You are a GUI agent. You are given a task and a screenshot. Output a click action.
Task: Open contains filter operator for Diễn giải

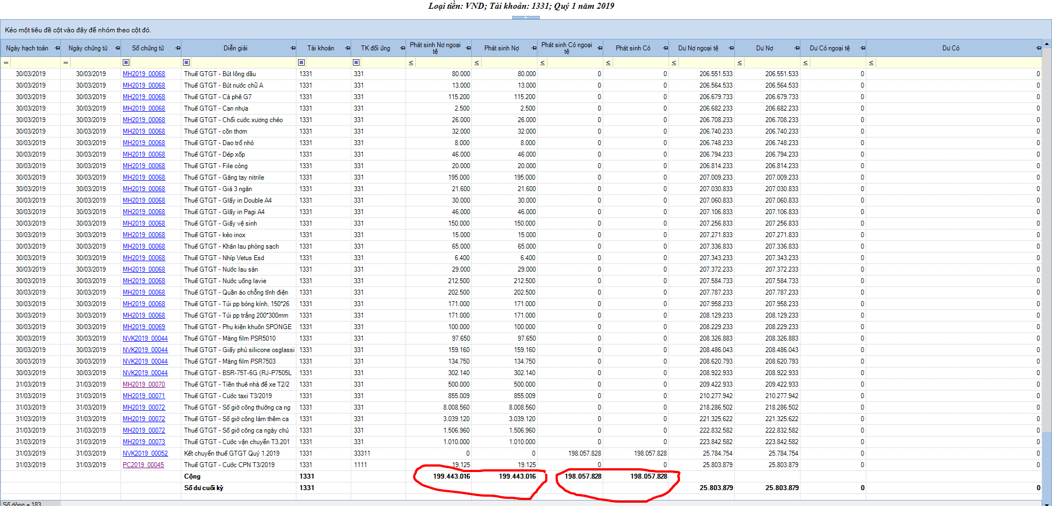[186, 62]
